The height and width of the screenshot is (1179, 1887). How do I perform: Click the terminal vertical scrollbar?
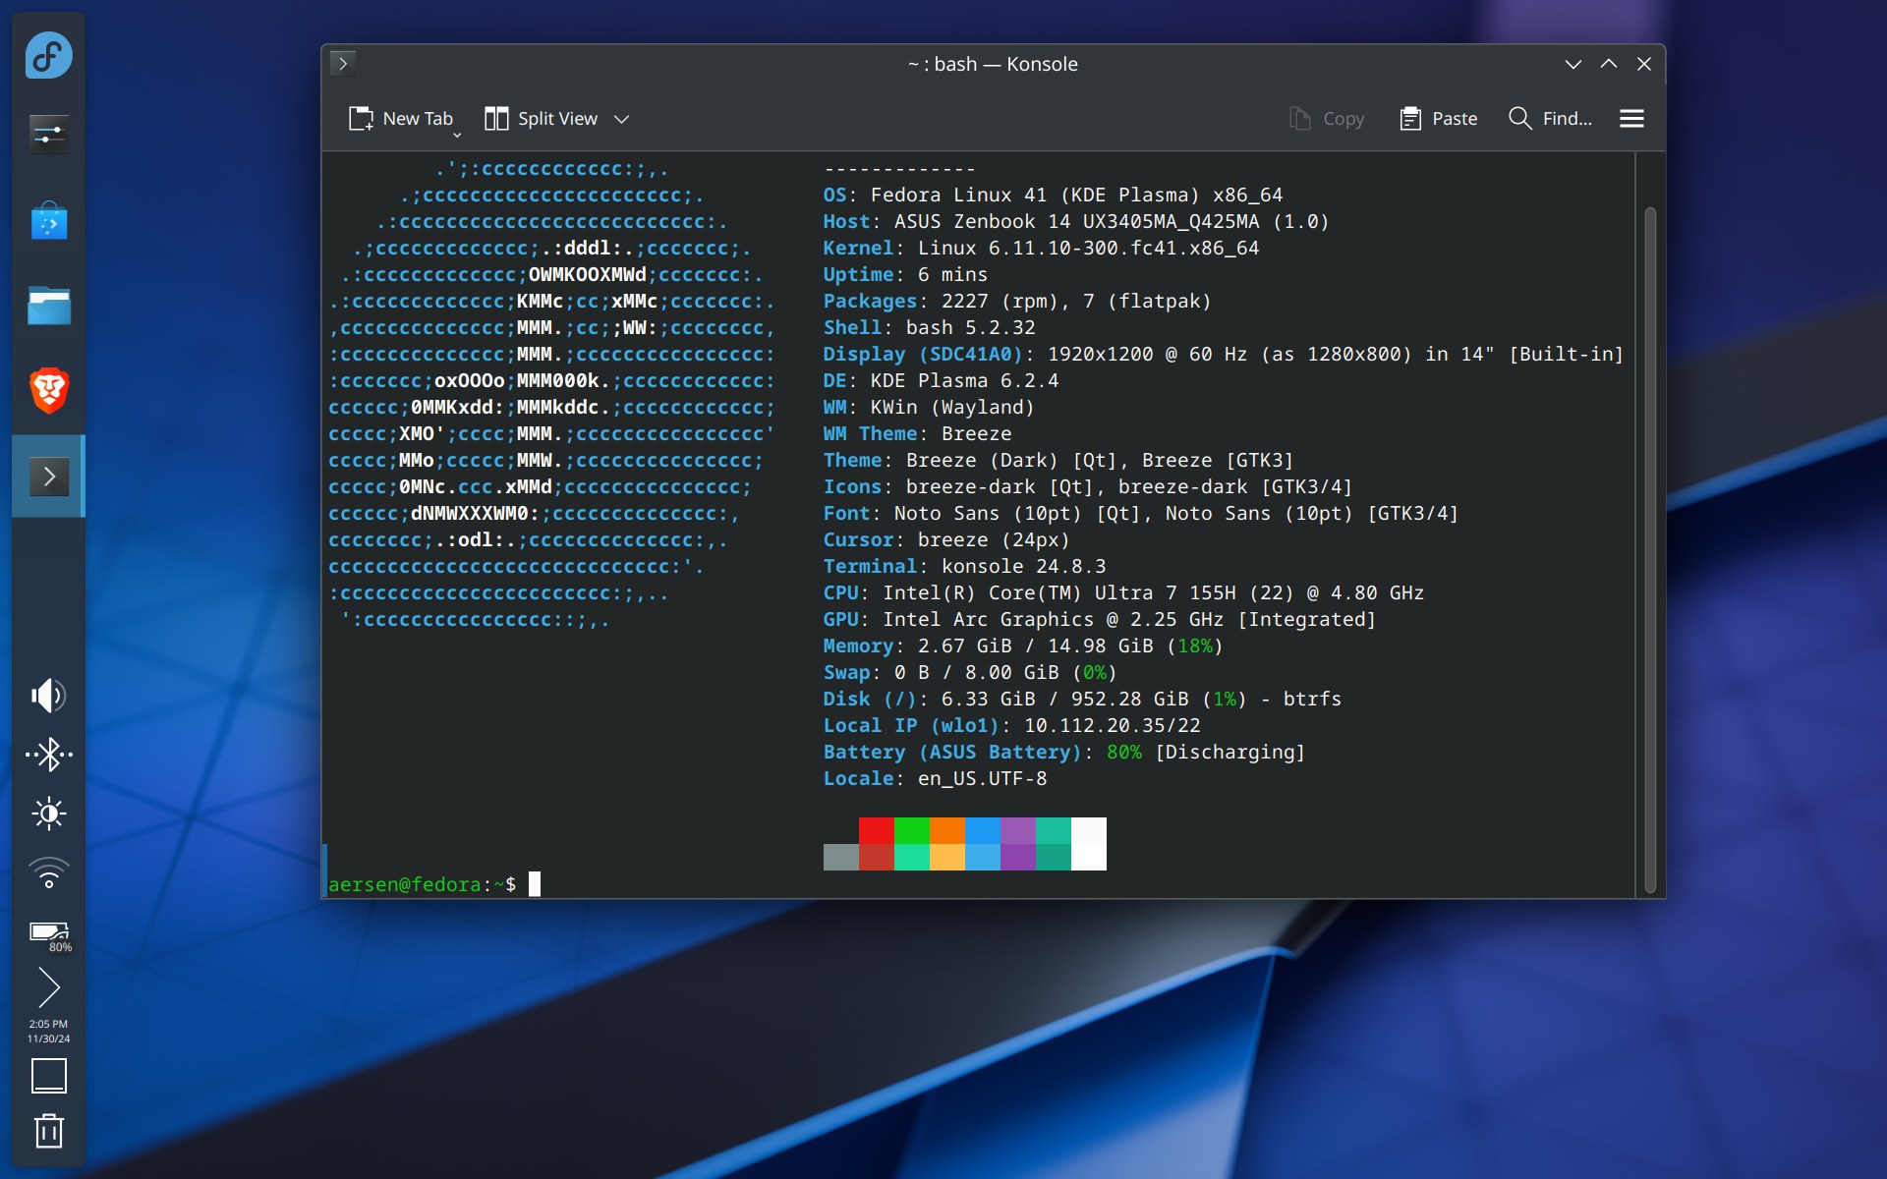(1650, 550)
